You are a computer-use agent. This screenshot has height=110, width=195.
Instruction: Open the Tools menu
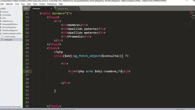(x=35, y=4)
